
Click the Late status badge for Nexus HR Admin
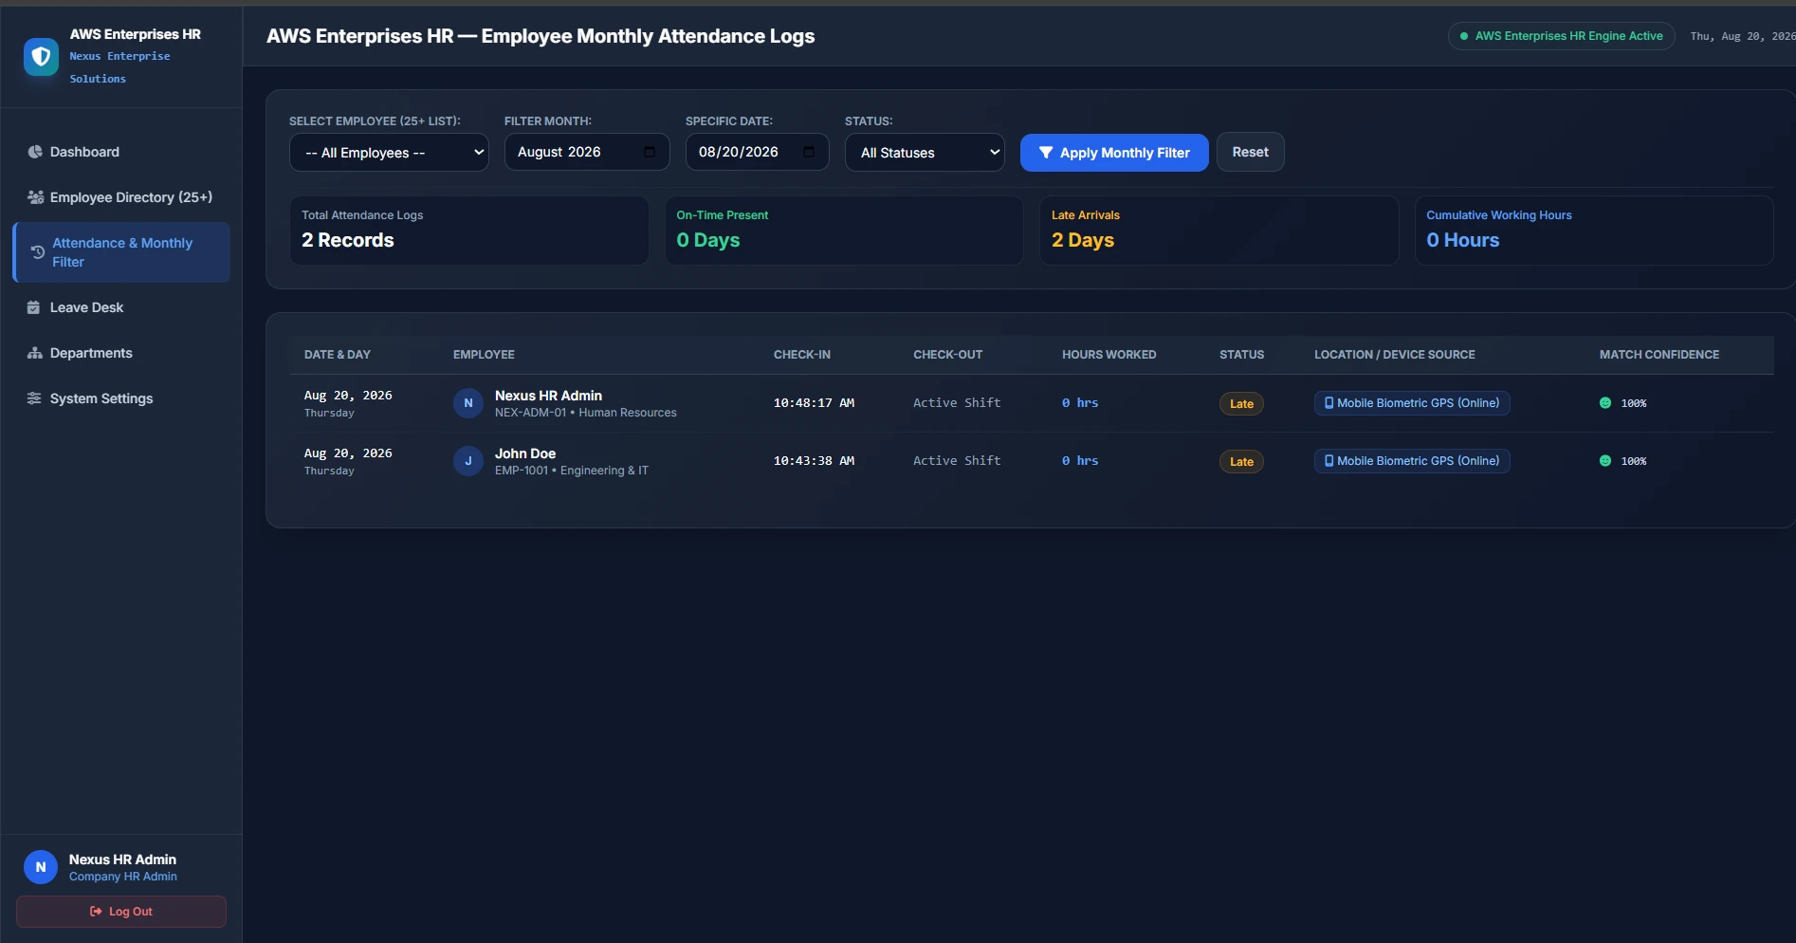[x=1241, y=404]
